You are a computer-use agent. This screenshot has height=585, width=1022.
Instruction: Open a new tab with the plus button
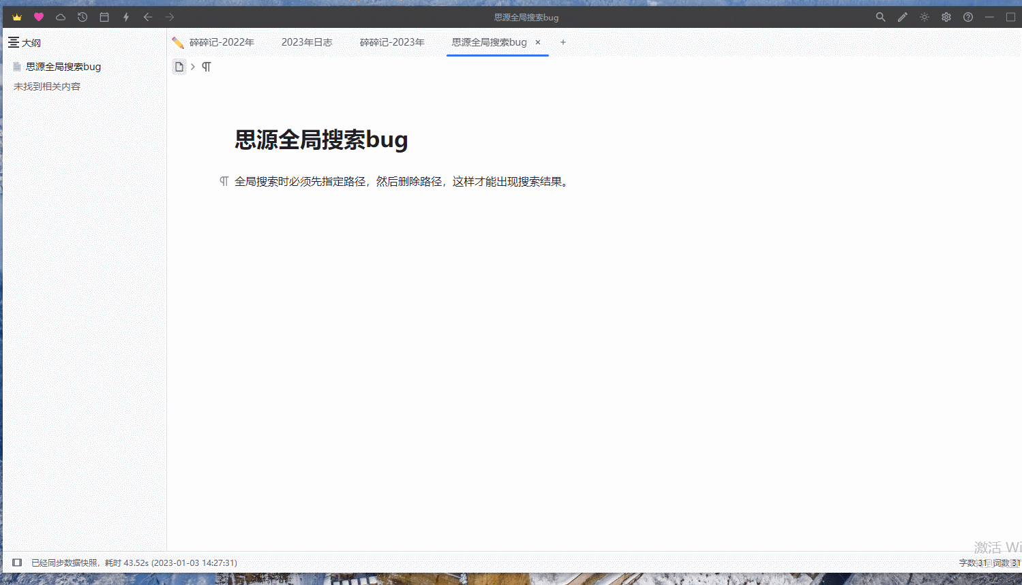[563, 42]
